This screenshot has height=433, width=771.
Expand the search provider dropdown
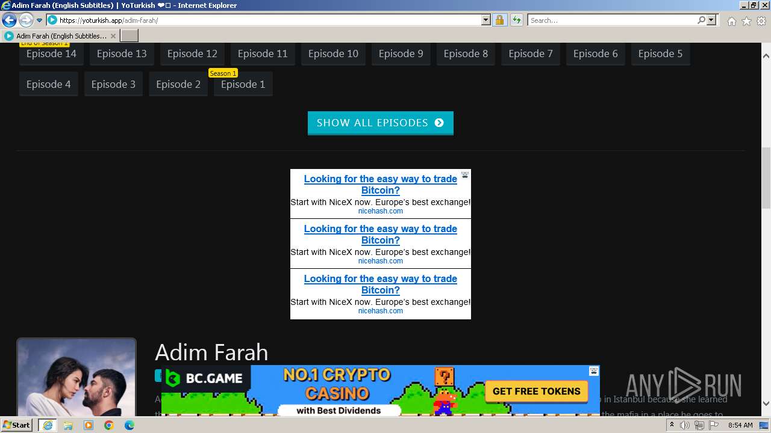pyautogui.click(x=711, y=20)
